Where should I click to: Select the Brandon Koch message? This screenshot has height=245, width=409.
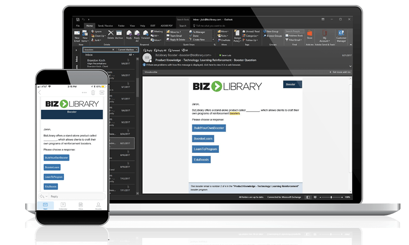tap(109, 63)
